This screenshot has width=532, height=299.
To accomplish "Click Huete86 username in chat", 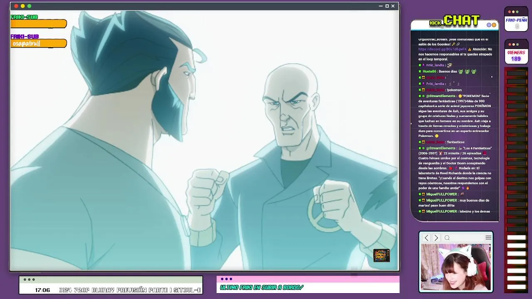I will (x=429, y=71).
